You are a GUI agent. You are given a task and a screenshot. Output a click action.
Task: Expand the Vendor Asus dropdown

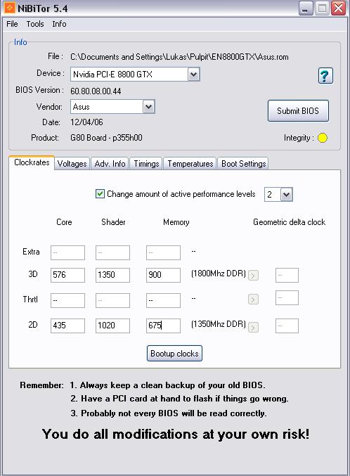(x=149, y=107)
